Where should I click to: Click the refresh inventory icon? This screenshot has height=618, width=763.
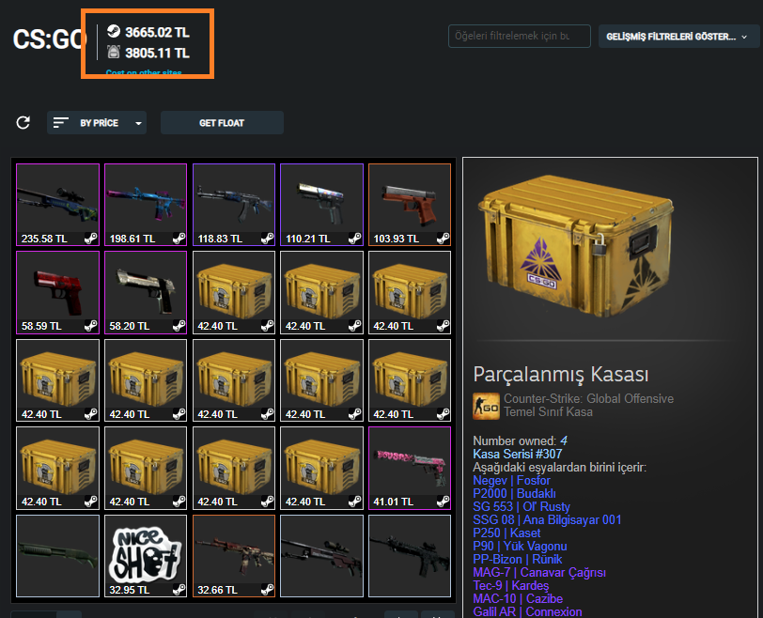tap(23, 122)
